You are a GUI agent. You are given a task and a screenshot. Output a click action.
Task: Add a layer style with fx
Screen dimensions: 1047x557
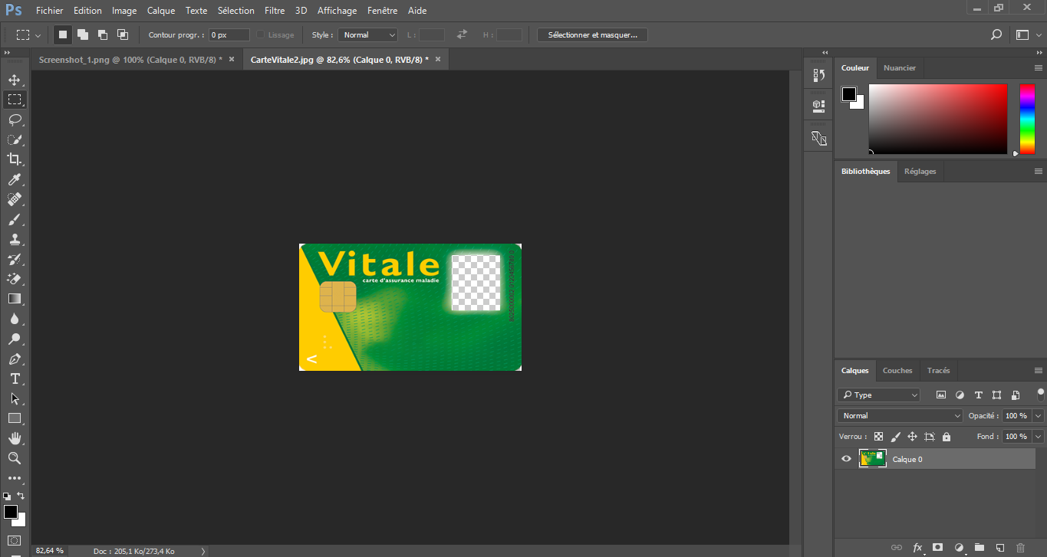[x=917, y=547]
